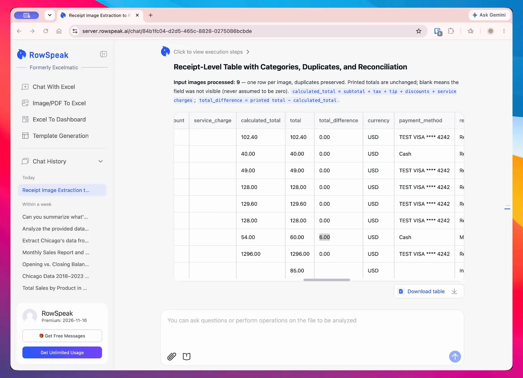
Task: Open 'Total Sales by Product in ...' chat
Action: pos(55,288)
